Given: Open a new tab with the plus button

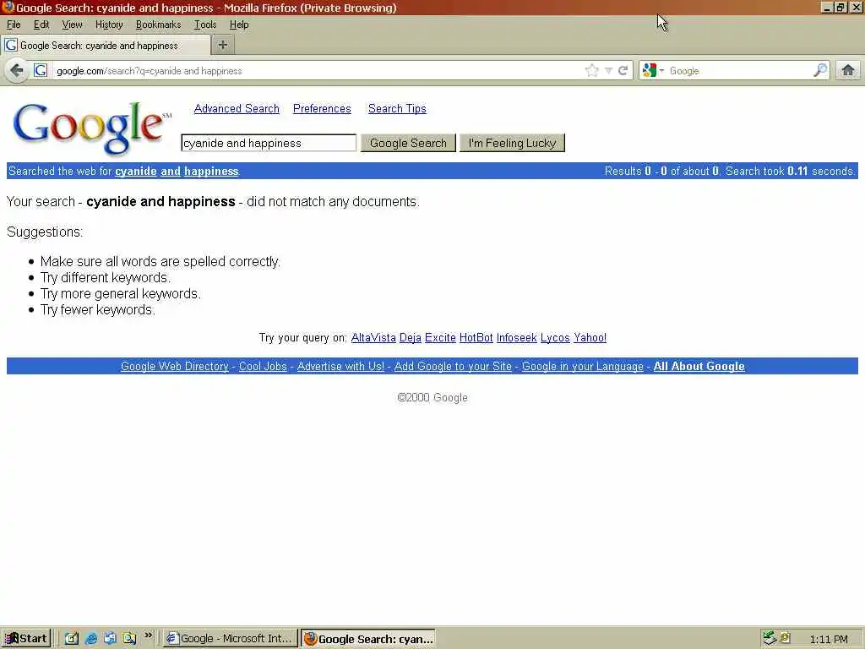Looking at the screenshot, I should [x=223, y=45].
